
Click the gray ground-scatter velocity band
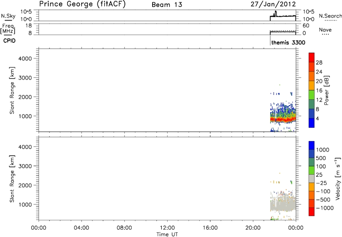[x=283, y=205]
